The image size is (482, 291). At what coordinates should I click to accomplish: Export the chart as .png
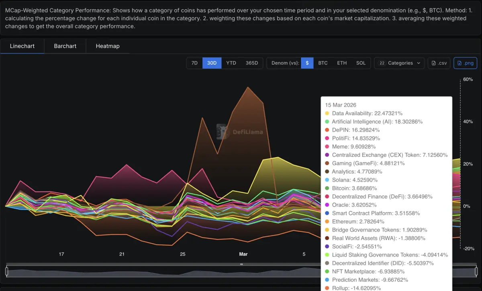click(x=465, y=63)
